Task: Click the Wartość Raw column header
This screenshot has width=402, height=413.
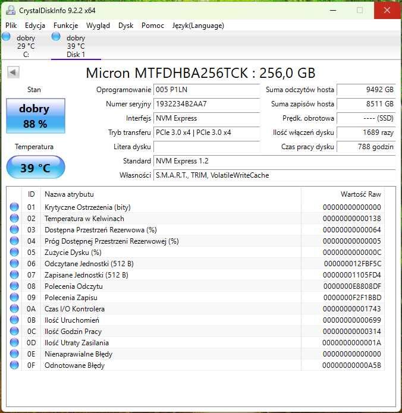Action: click(x=343, y=194)
